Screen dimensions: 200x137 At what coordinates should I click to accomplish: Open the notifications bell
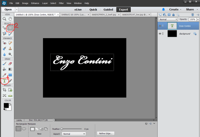pyautogui.click(x=163, y=10)
